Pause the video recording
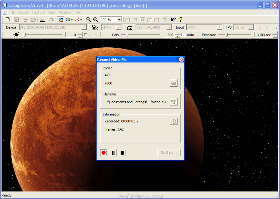Screen dimensions: 280x199 pos(113,153)
